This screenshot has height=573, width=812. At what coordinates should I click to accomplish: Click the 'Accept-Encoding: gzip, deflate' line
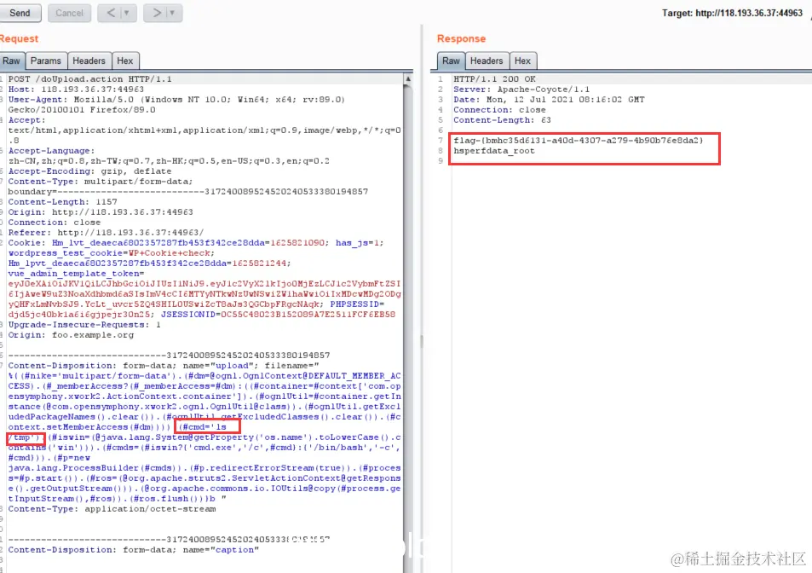tap(89, 171)
